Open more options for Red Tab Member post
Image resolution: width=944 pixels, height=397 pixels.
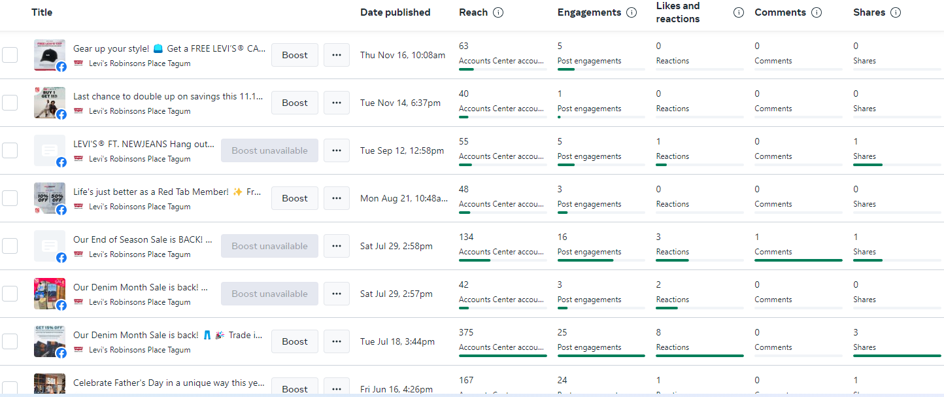click(337, 198)
